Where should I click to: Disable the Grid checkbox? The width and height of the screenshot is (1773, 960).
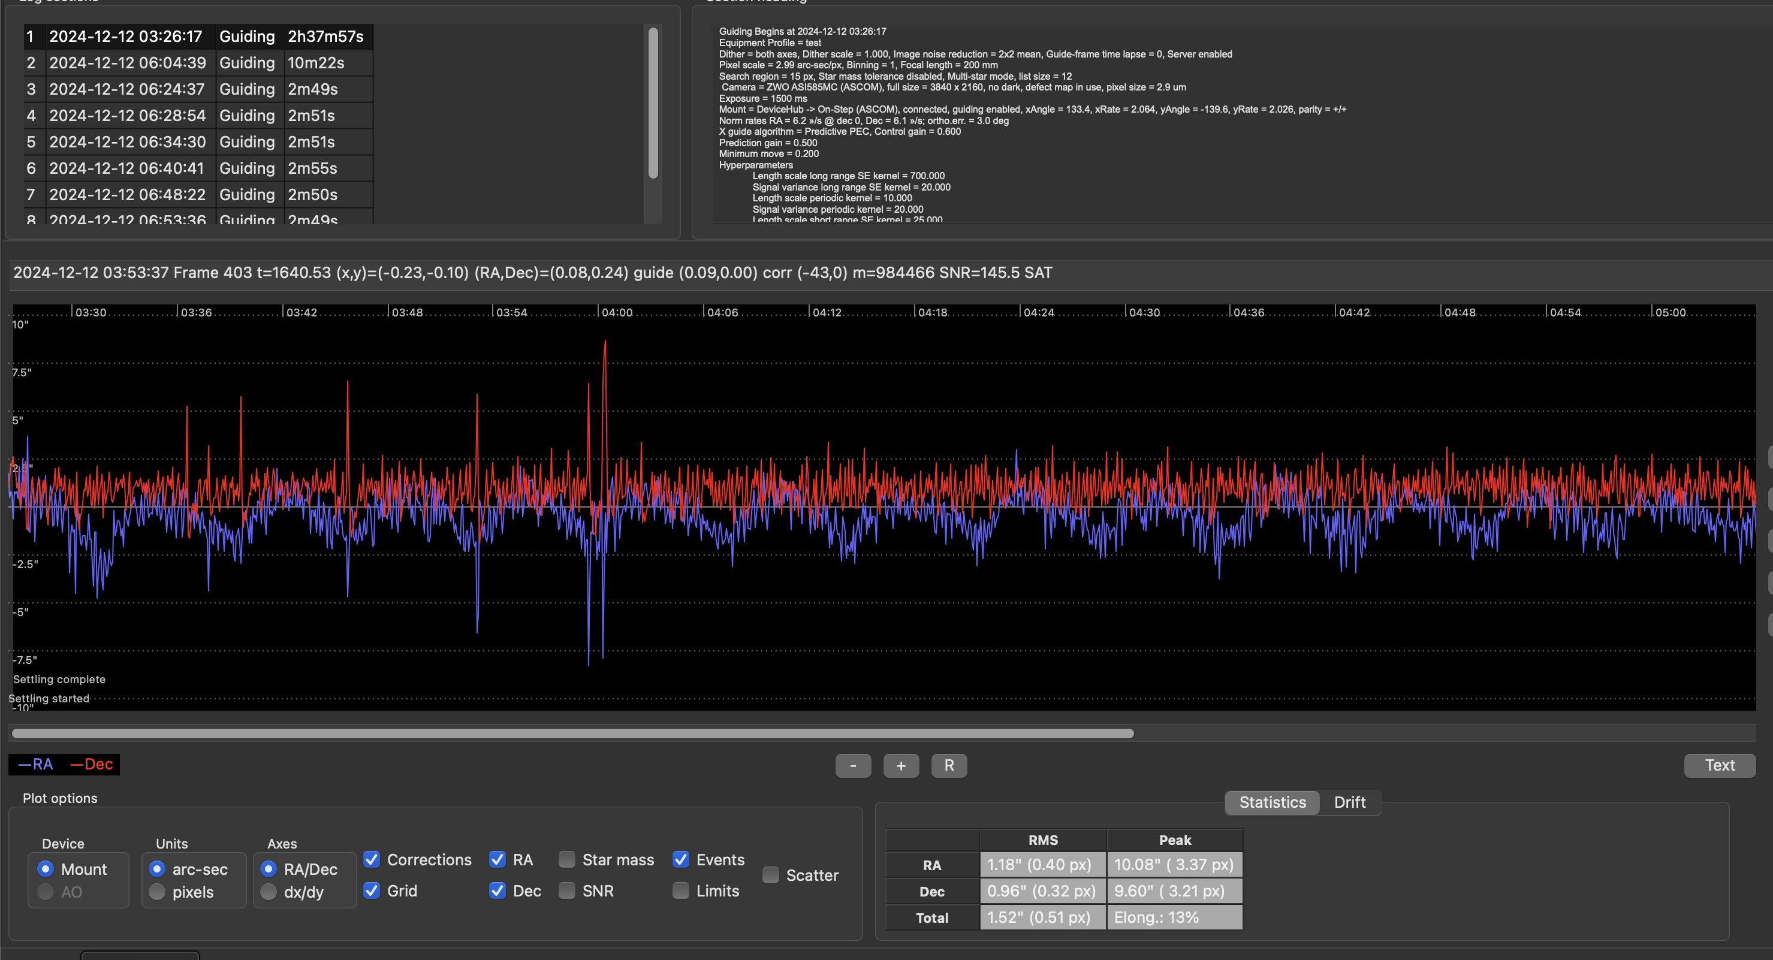pyautogui.click(x=372, y=890)
